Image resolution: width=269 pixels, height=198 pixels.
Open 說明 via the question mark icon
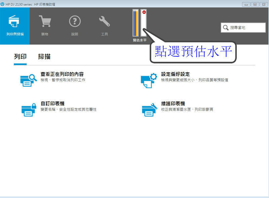coord(74,20)
